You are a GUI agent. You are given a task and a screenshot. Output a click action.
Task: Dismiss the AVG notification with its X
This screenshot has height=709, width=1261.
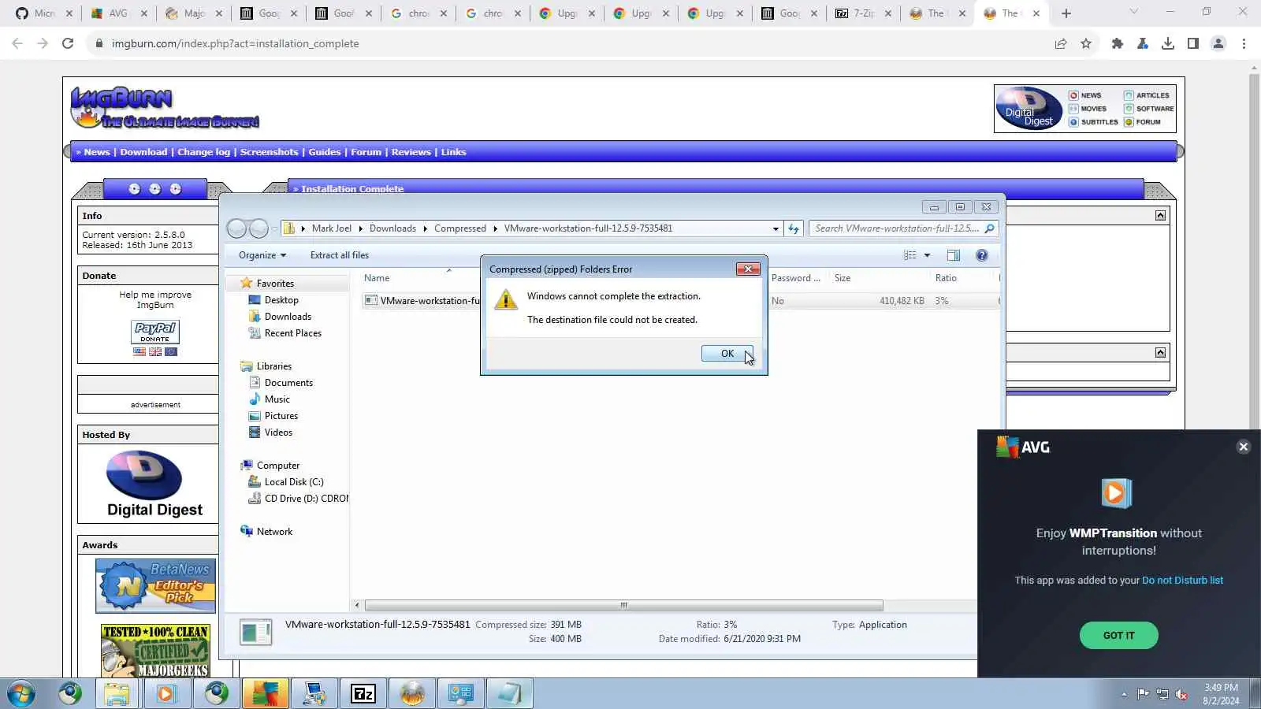click(1244, 447)
